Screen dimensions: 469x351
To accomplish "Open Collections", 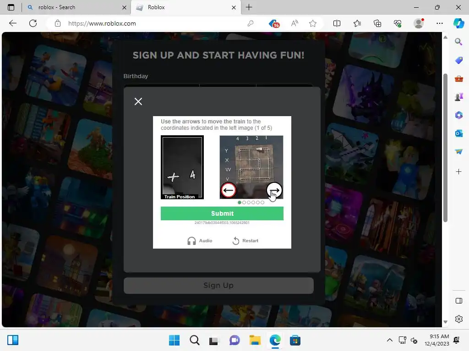I will (377, 23).
